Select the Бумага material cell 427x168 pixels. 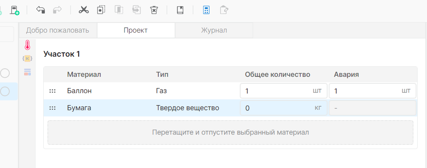tap(79, 108)
